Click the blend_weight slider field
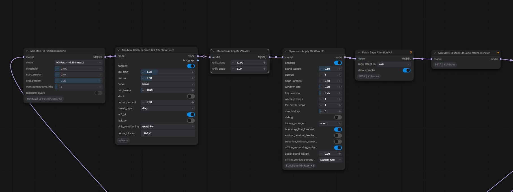 [330, 69]
